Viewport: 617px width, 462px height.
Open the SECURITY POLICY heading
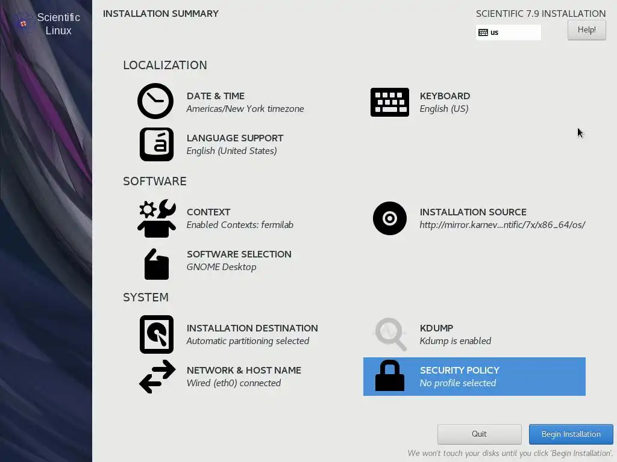[x=460, y=370]
